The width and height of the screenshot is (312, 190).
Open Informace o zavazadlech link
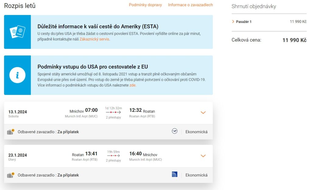[x=190, y=5]
